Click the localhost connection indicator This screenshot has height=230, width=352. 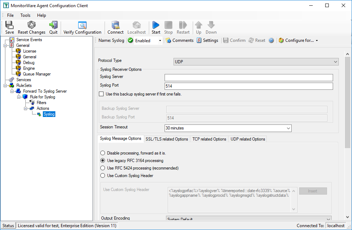336,225
